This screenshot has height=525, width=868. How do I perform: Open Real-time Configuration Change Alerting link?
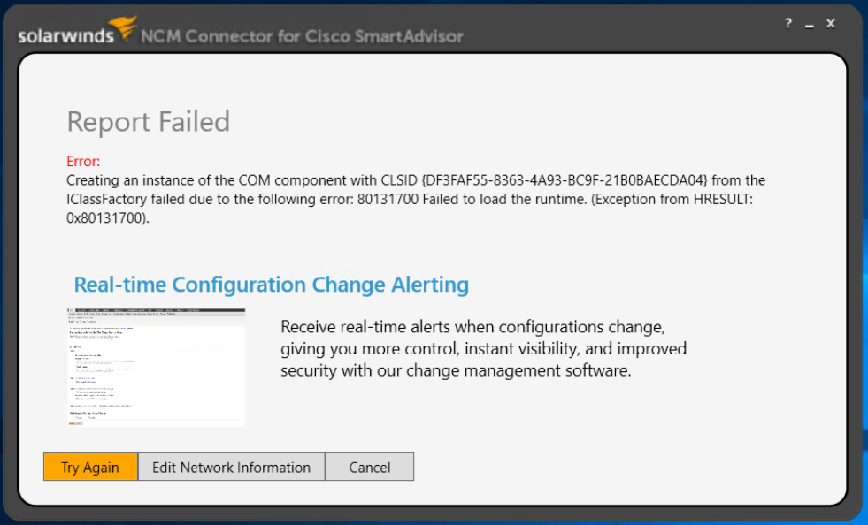[x=271, y=285]
